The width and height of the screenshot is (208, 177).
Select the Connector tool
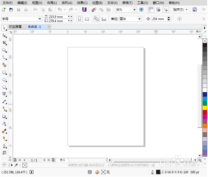coord(4,109)
